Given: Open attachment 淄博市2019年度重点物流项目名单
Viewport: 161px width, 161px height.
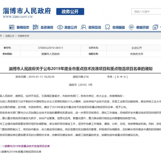Looking at the screenshot, I should [21, 152].
